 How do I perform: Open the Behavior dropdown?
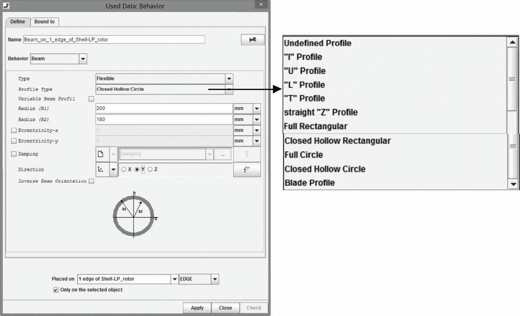[x=83, y=59]
